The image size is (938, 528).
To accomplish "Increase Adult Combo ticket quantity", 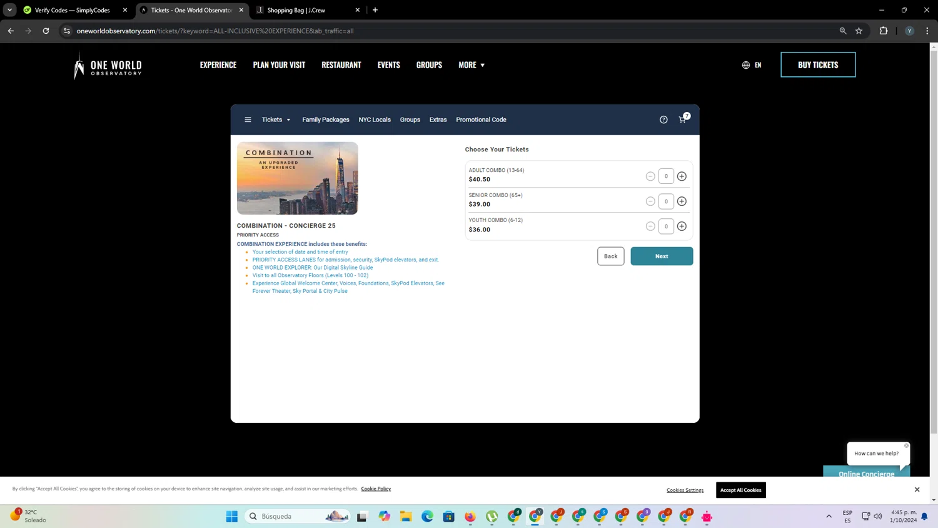I will click(x=682, y=176).
